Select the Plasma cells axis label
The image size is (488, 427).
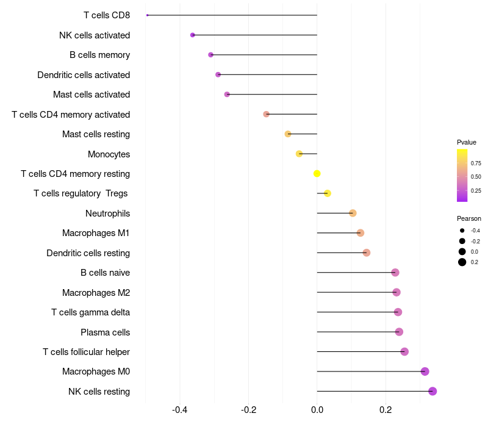click(105, 332)
